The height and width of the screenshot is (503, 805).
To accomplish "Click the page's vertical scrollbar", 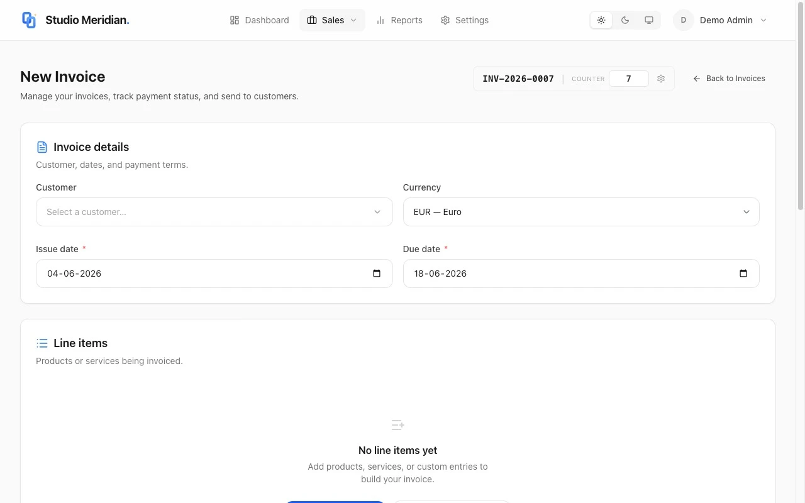I will coord(801,107).
